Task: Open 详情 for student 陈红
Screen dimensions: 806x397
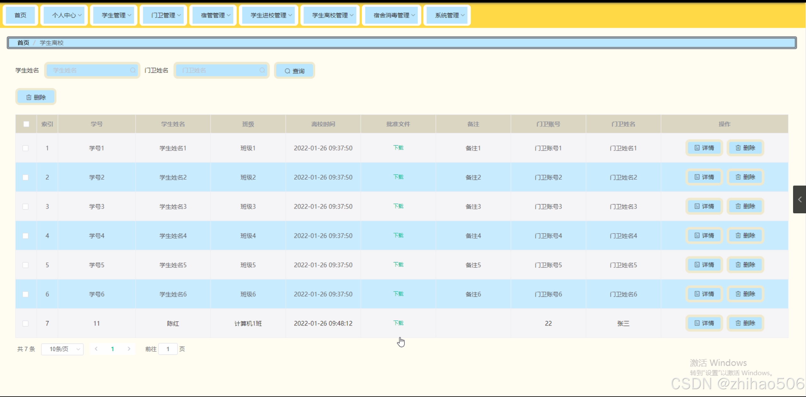Action: 704,323
